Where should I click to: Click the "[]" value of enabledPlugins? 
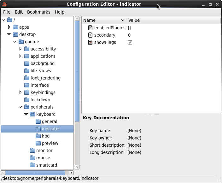(130, 28)
